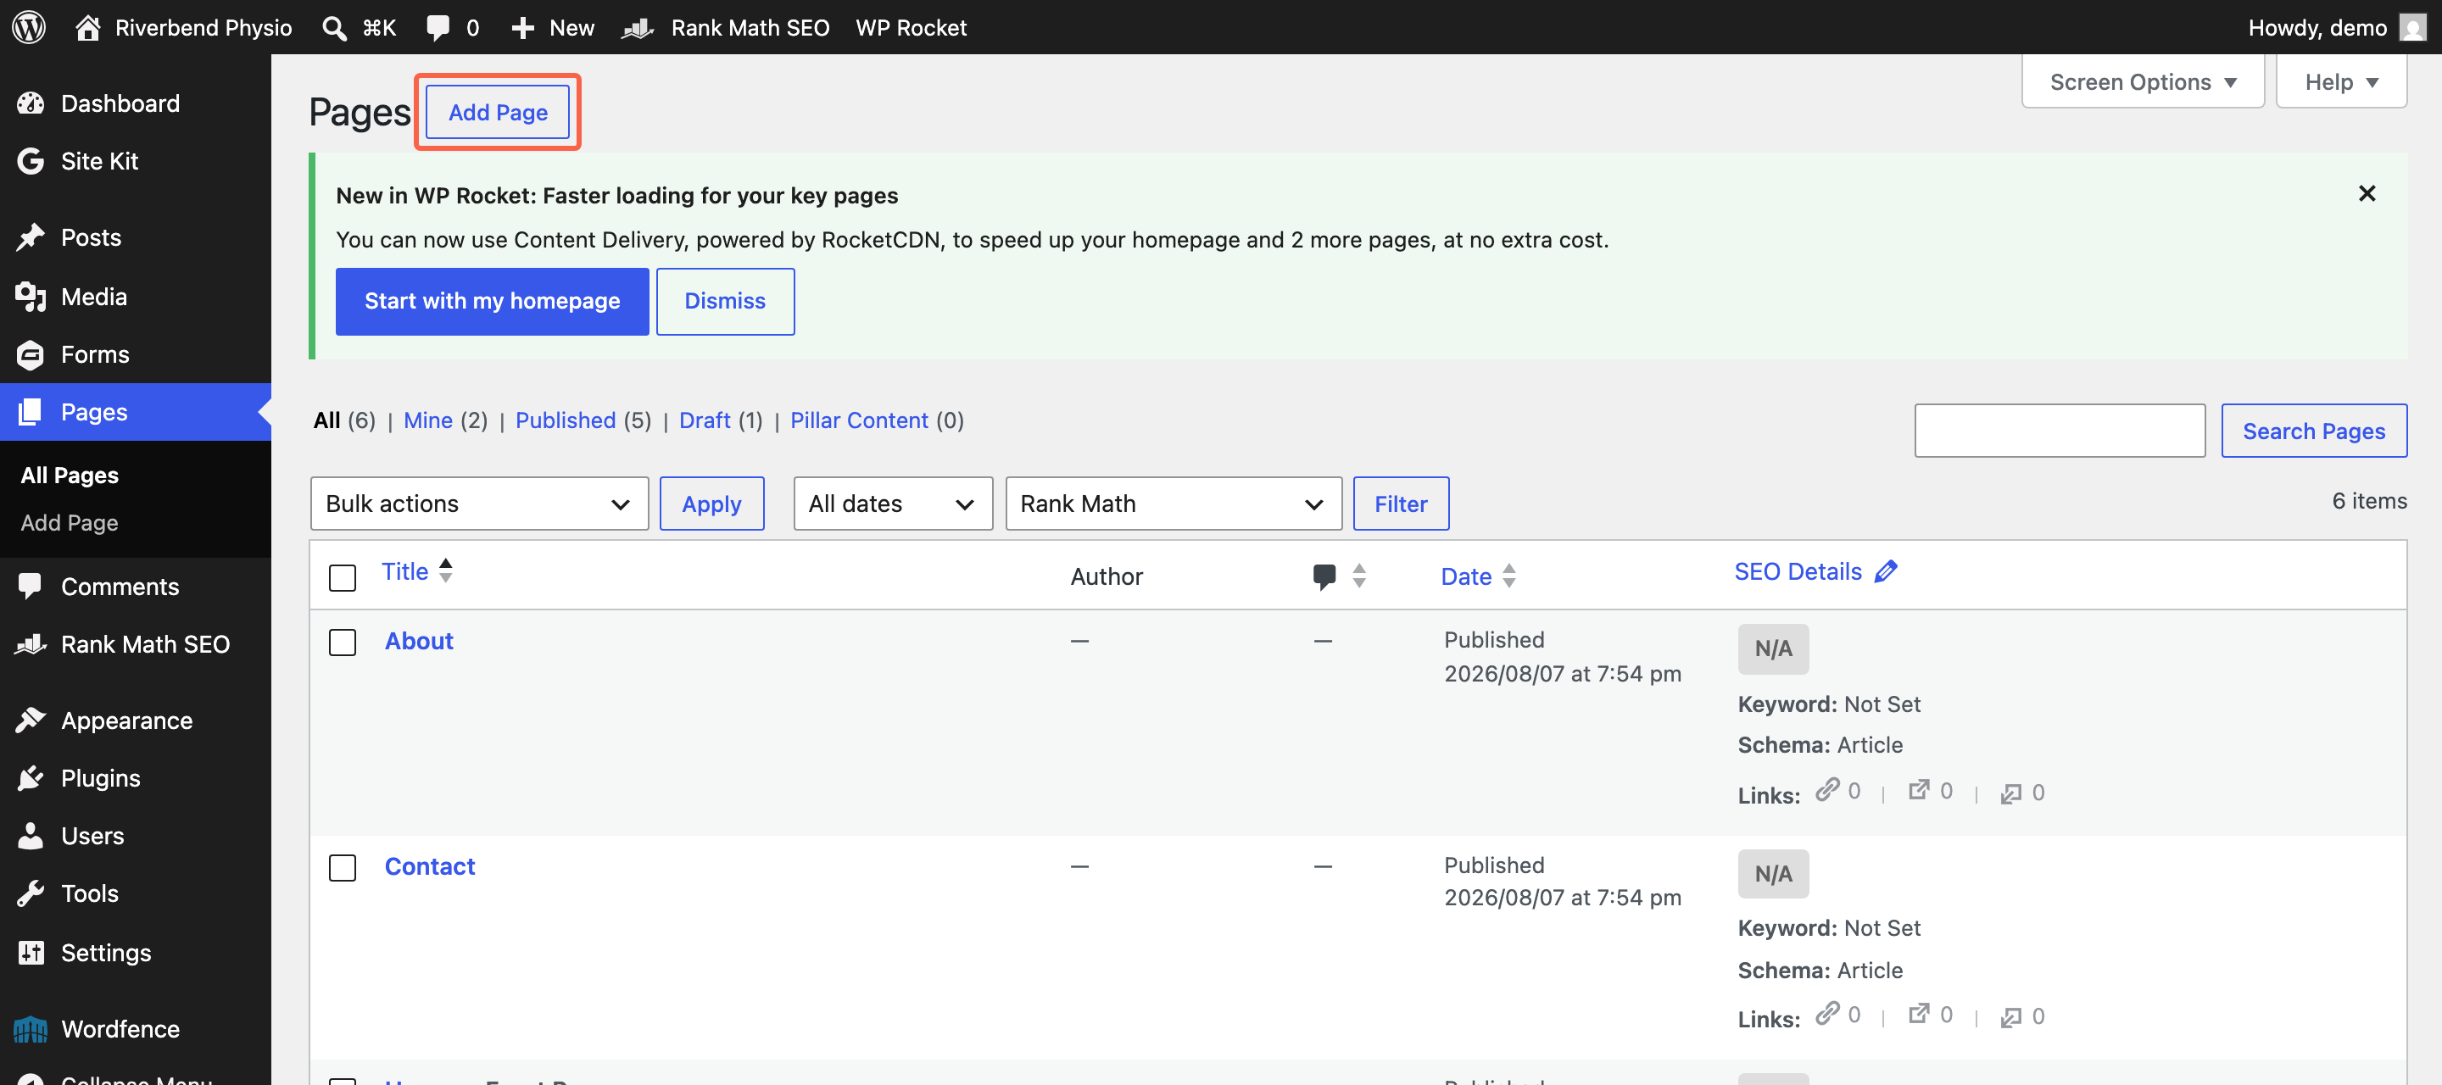Screen dimensions: 2442x1085
Task: Expand Screen Options panel
Action: [2143, 81]
